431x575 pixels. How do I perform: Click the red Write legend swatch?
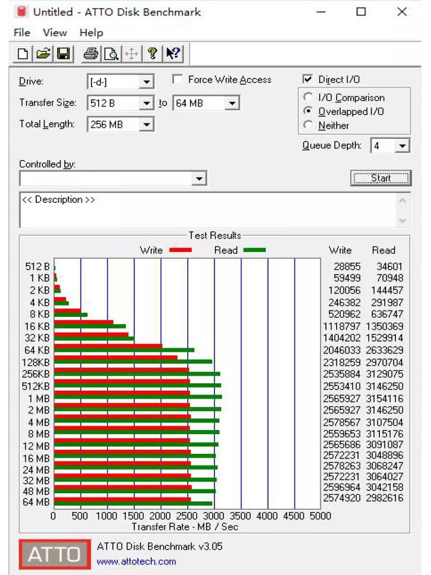181,250
